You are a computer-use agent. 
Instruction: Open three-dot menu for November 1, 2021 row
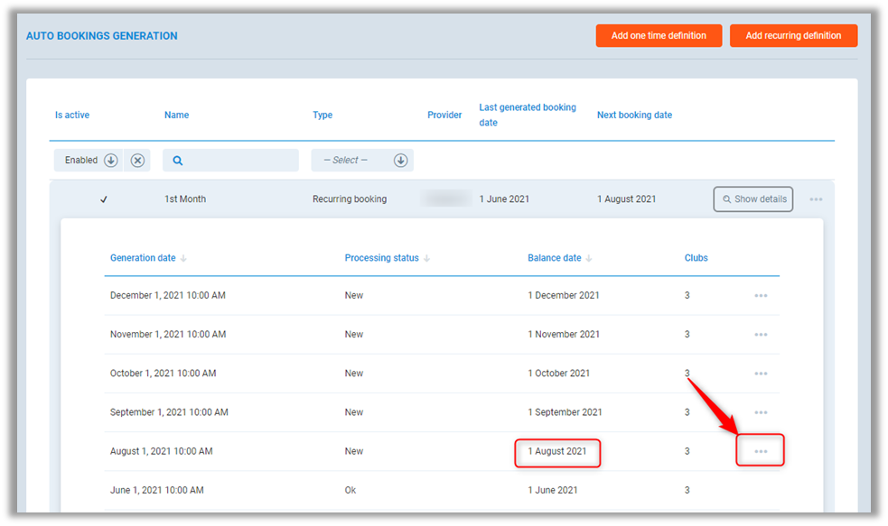point(761,335)
